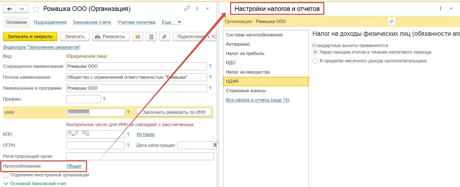The width and height of the screenshot is (460, 187).
Task: Open the three-dot menu of organization window
Action: 197,8
